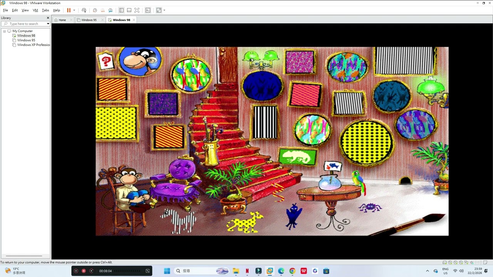Viewport: 493px width, 277px height.
Task: Click the green chameleon picture
Action: coord(298,157)
